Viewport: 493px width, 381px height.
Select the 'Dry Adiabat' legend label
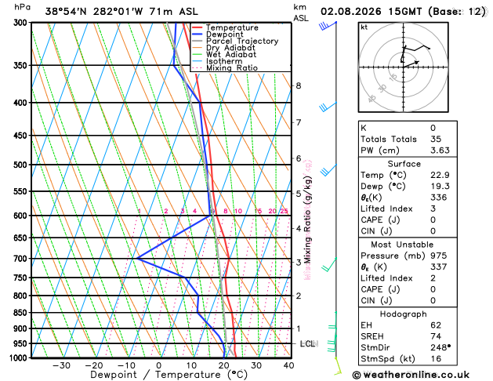point(230,48)
